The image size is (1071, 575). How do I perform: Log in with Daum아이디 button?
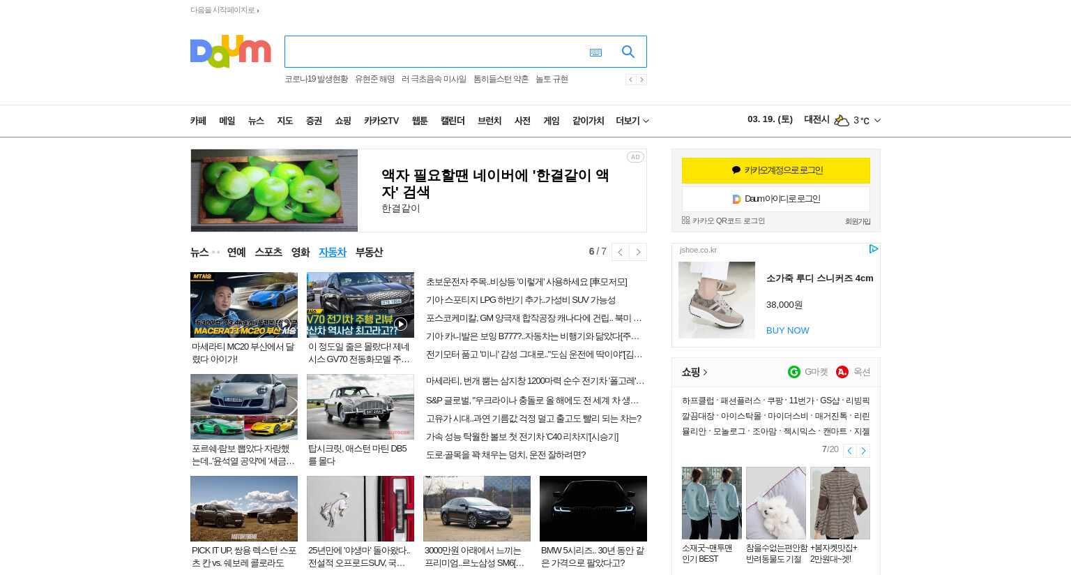776,199
